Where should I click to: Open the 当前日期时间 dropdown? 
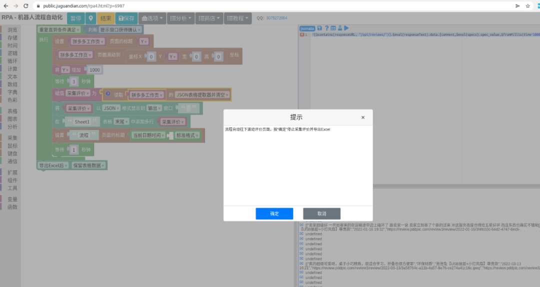click(149, 135)
